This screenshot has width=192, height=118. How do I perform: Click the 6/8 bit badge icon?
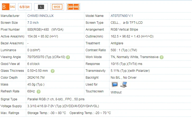[25, 7]
